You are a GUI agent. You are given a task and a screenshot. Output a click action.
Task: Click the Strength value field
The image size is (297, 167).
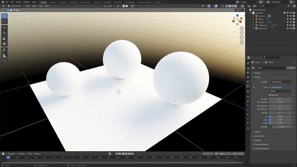pos(282,127)
